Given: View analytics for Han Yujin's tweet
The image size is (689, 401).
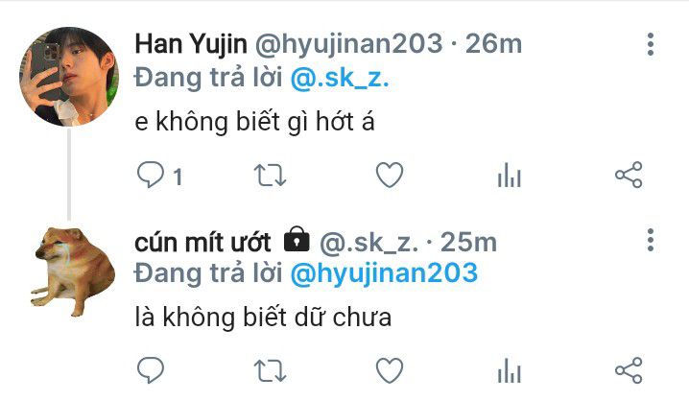Looking at the screenshot, I should pos(510,176).
